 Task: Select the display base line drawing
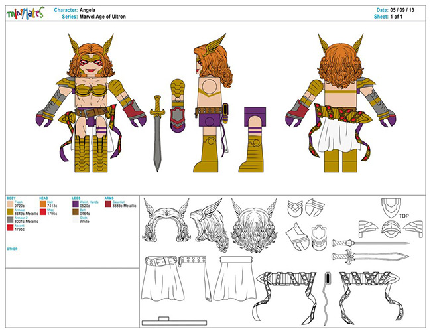pos(174,322)
